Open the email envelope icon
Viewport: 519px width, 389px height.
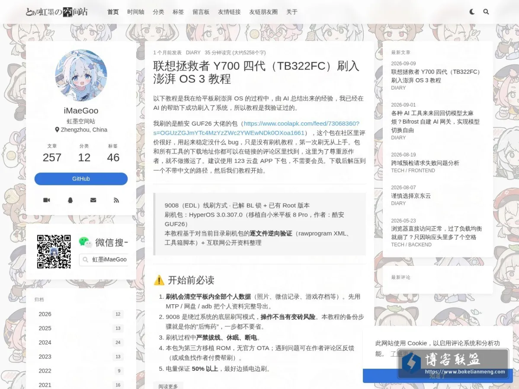[93, 200]
